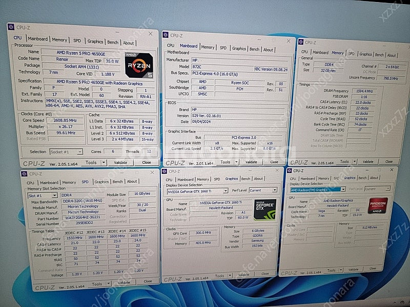
Task: Click the Tools dropdown arrow in the Mainboard window
Action: 236,162
